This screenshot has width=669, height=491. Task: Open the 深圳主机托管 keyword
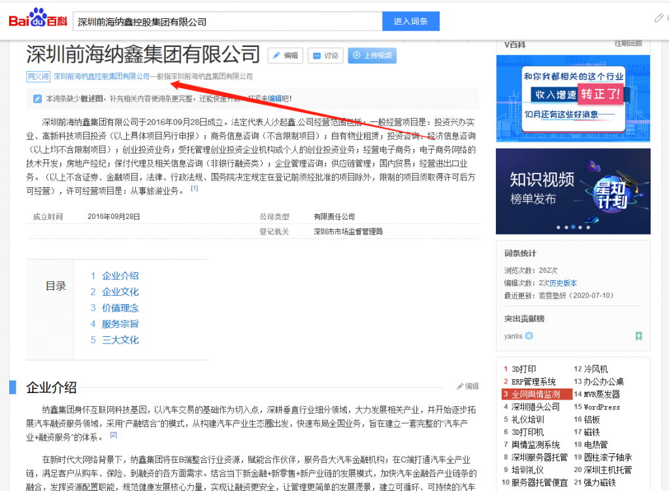tap(608, 470)
